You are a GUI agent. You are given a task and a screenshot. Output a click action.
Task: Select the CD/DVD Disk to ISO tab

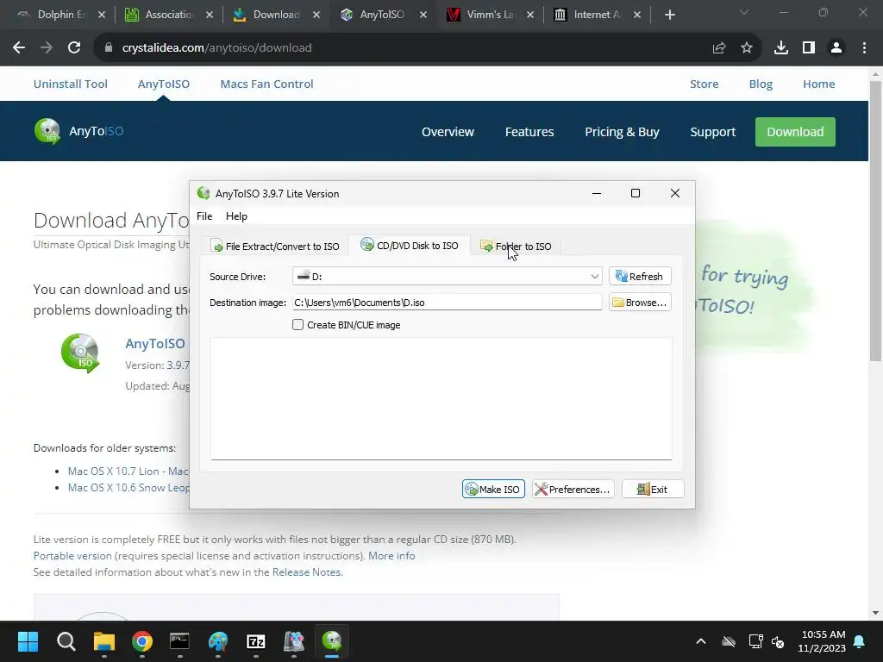coord(410,246)
